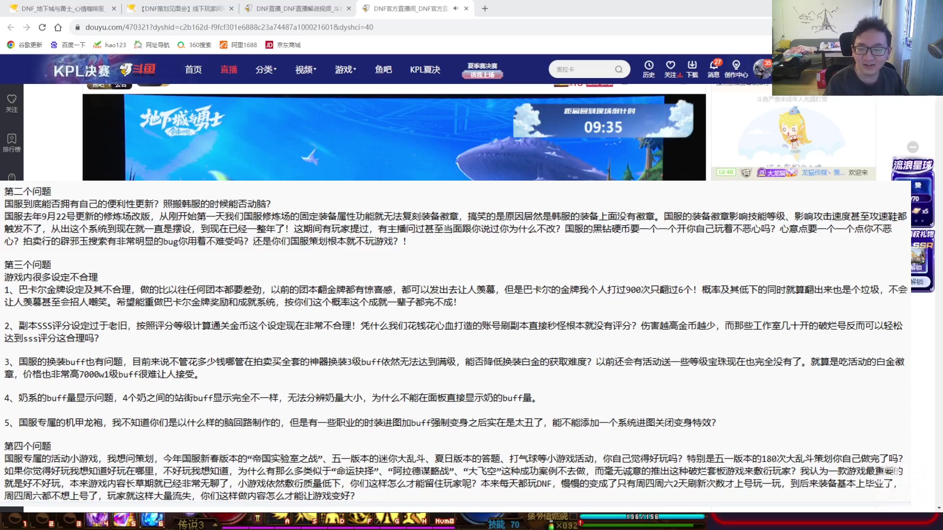Click the 游戏内很多设定不合理 line
This screenshot has width=943, height=530.
click(x=51, y=277)
